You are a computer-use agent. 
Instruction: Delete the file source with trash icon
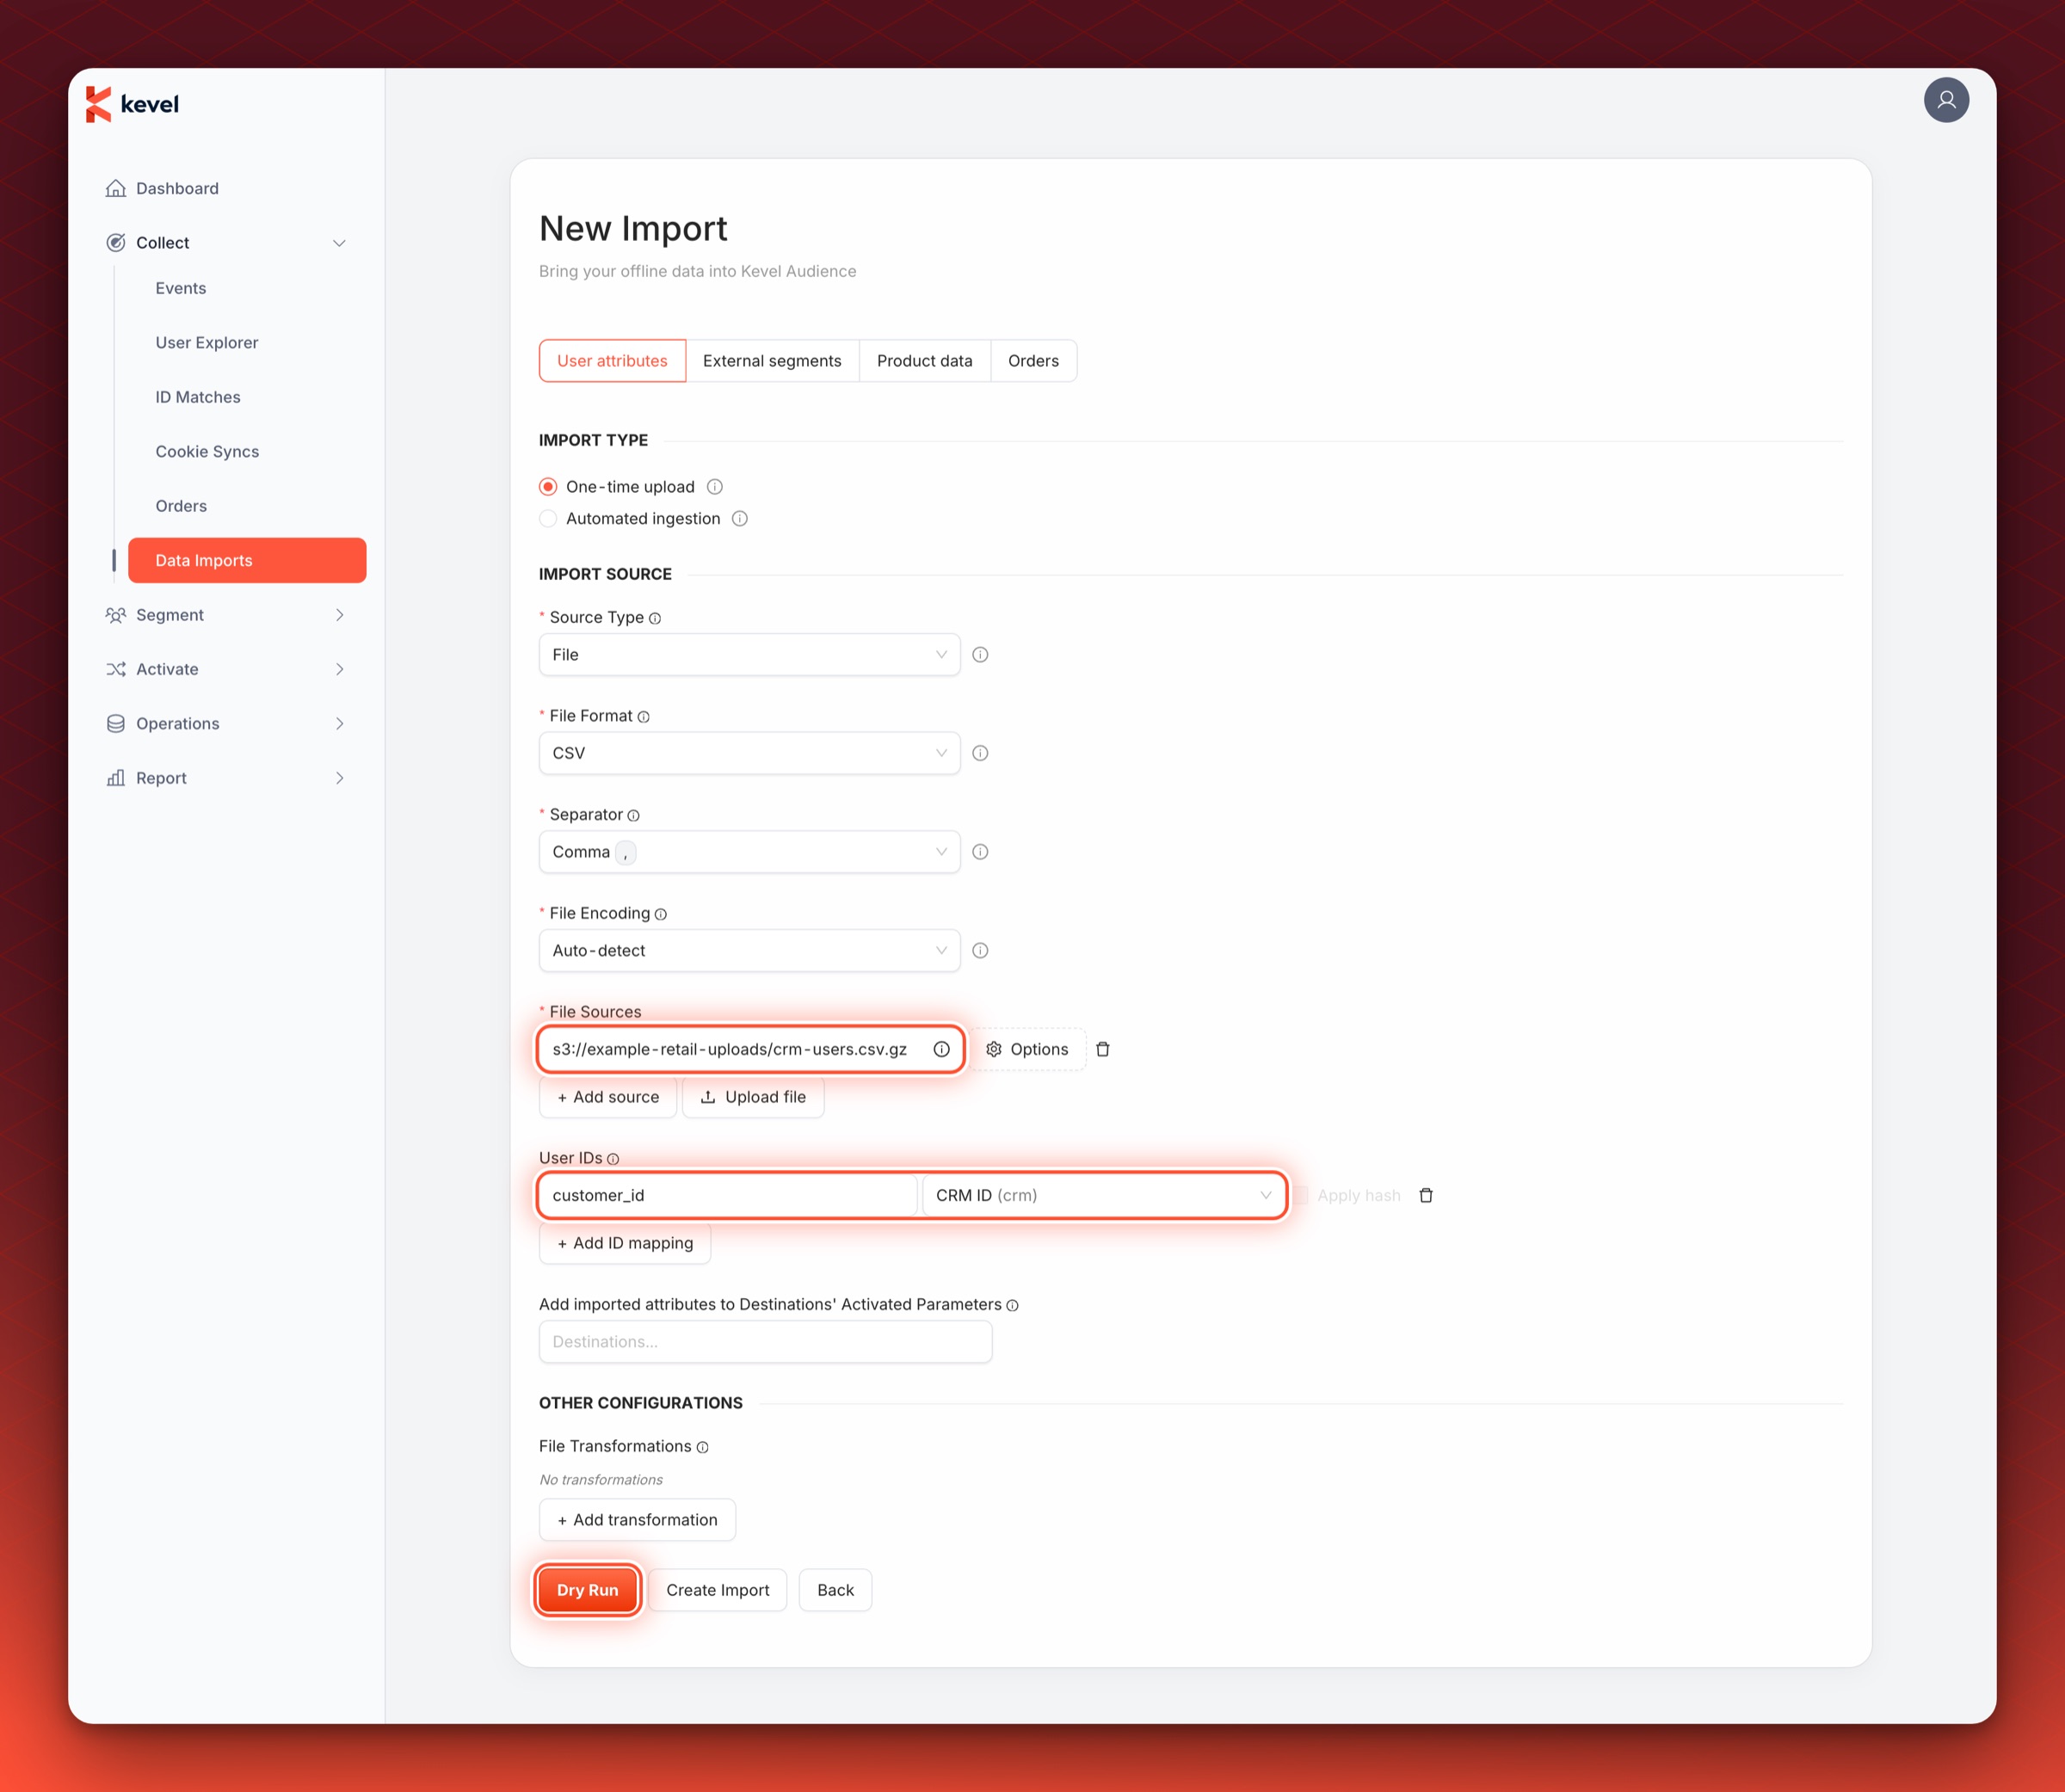(1102, 1049)
